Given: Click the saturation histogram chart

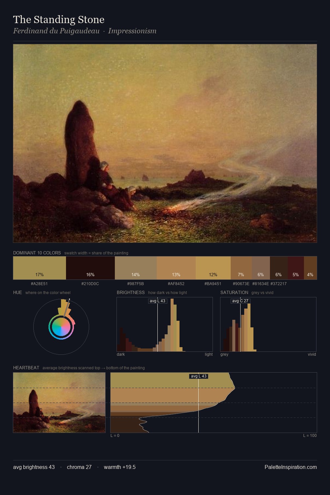Looking at the screenshot, I should 268,324.
